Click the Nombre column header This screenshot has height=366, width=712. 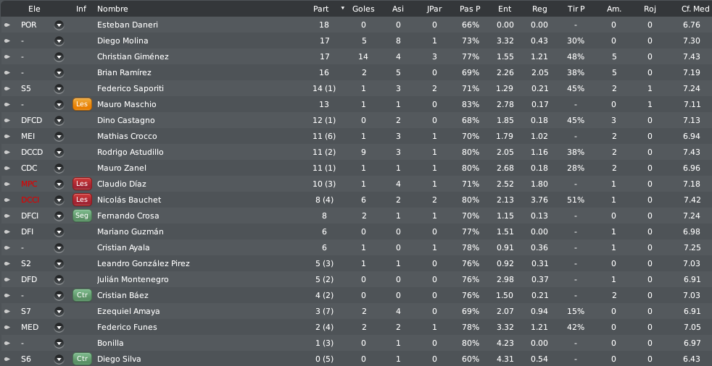point(112,9)
